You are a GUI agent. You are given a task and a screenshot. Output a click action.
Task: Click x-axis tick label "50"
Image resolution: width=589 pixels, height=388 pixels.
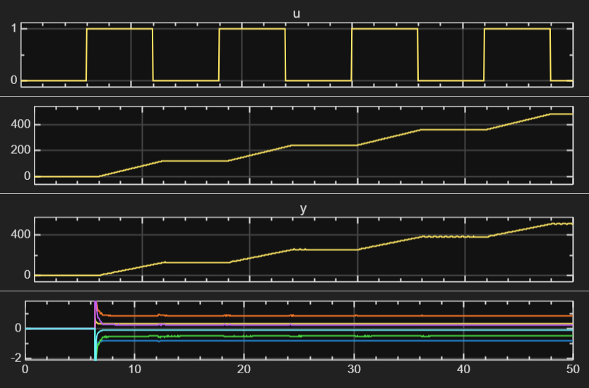tap(571, 368)
